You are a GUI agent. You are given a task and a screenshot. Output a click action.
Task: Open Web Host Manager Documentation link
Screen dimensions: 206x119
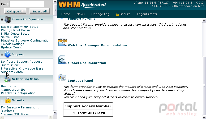(x=97, y=45)
